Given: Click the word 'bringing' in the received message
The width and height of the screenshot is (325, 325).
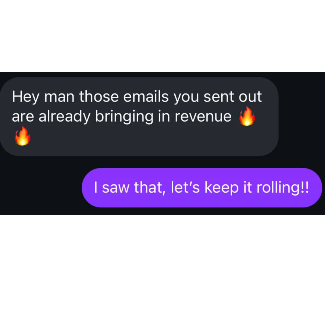Looking at the screenshot, I should coord(124,117).
